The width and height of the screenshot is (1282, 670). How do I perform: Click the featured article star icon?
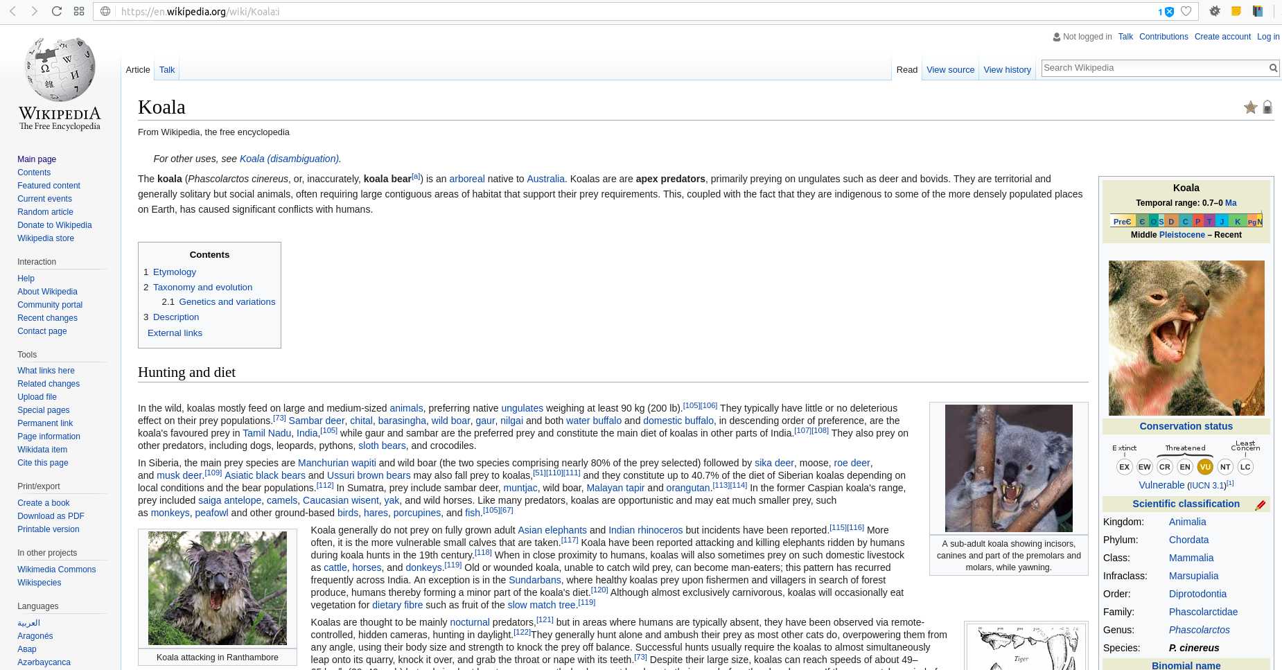coord(1251,107)
